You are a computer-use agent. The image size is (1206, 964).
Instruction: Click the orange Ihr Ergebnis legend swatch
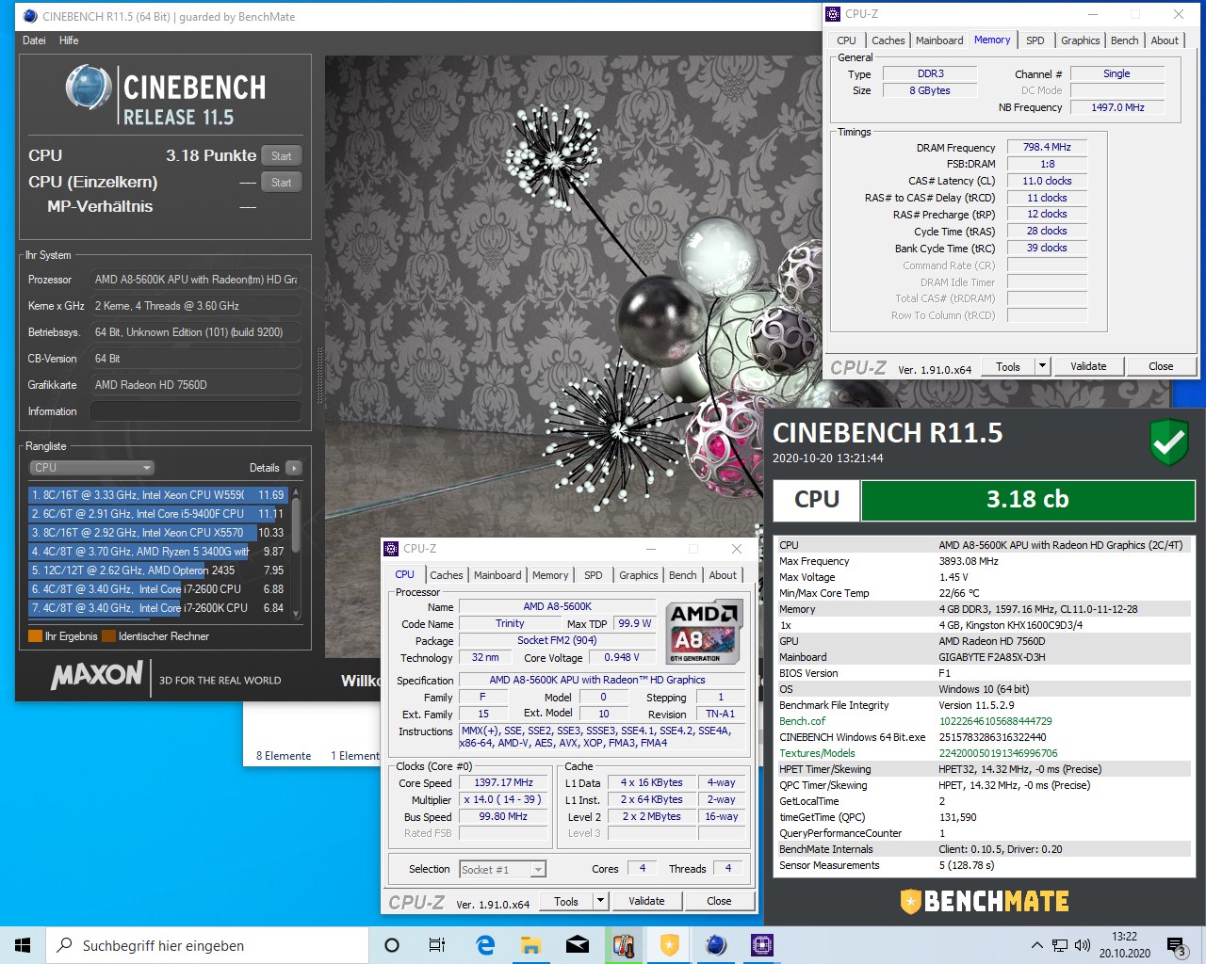pos(35,636)
